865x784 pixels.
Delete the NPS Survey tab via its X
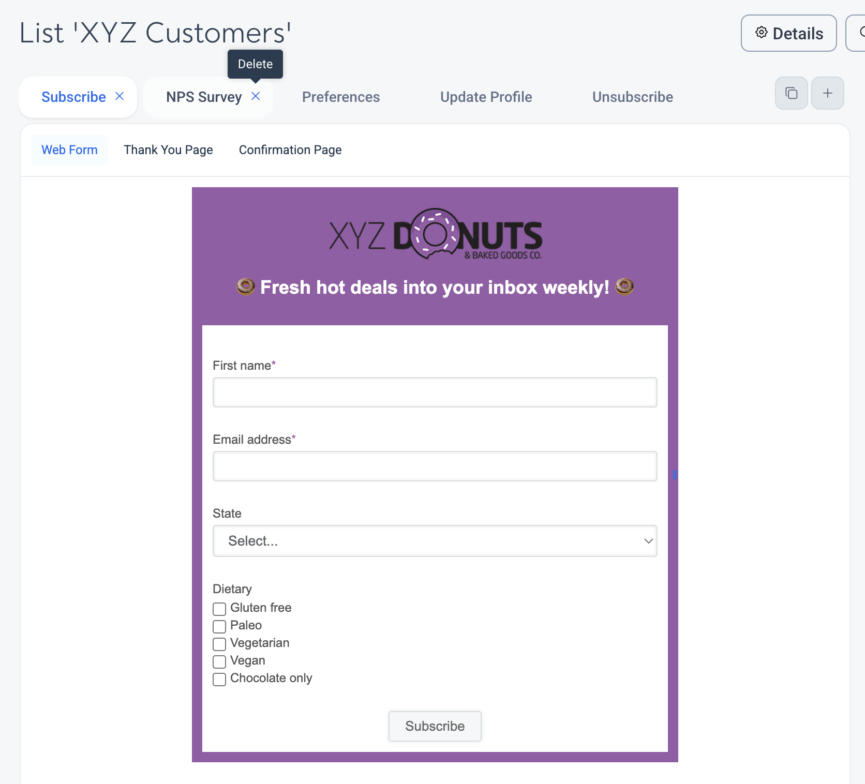(x=256, y=96)
